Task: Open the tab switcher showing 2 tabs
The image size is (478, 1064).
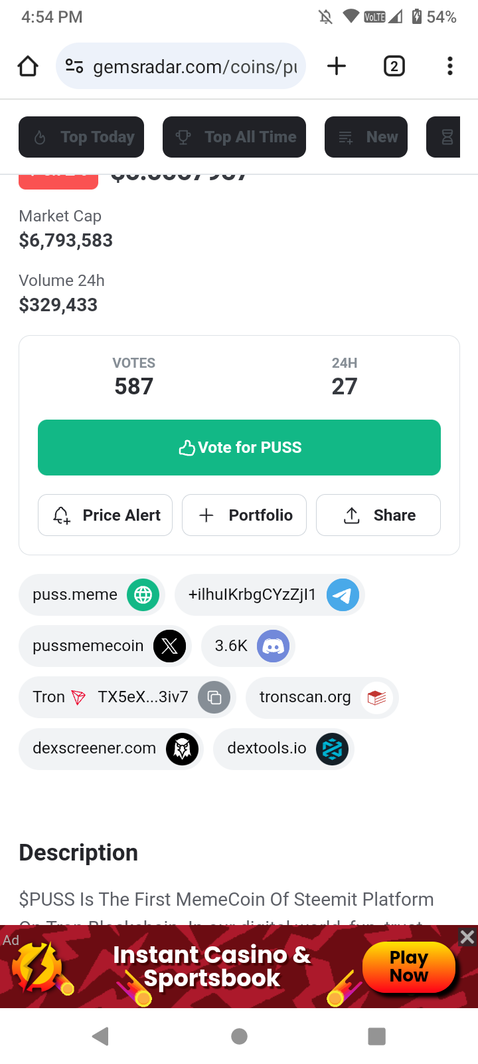Action: pyautogui.click(x=394, y=66)
